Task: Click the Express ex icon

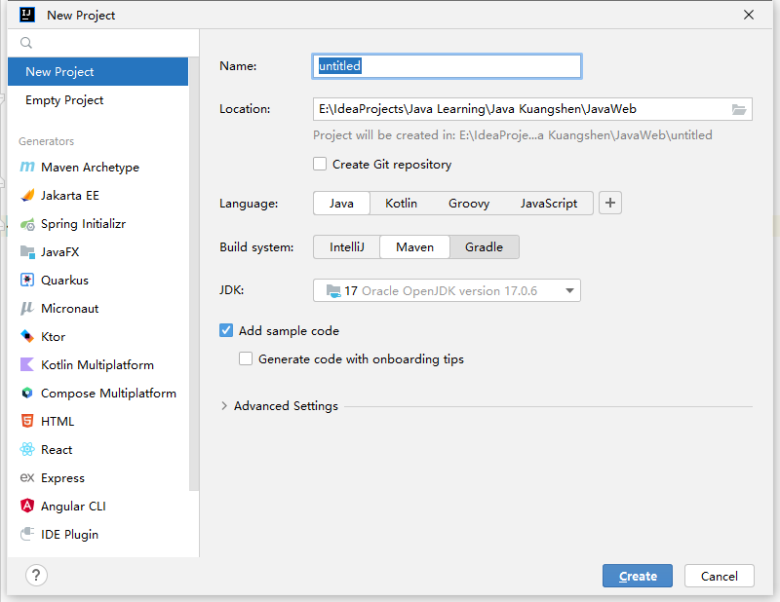Action: (27, 477)
